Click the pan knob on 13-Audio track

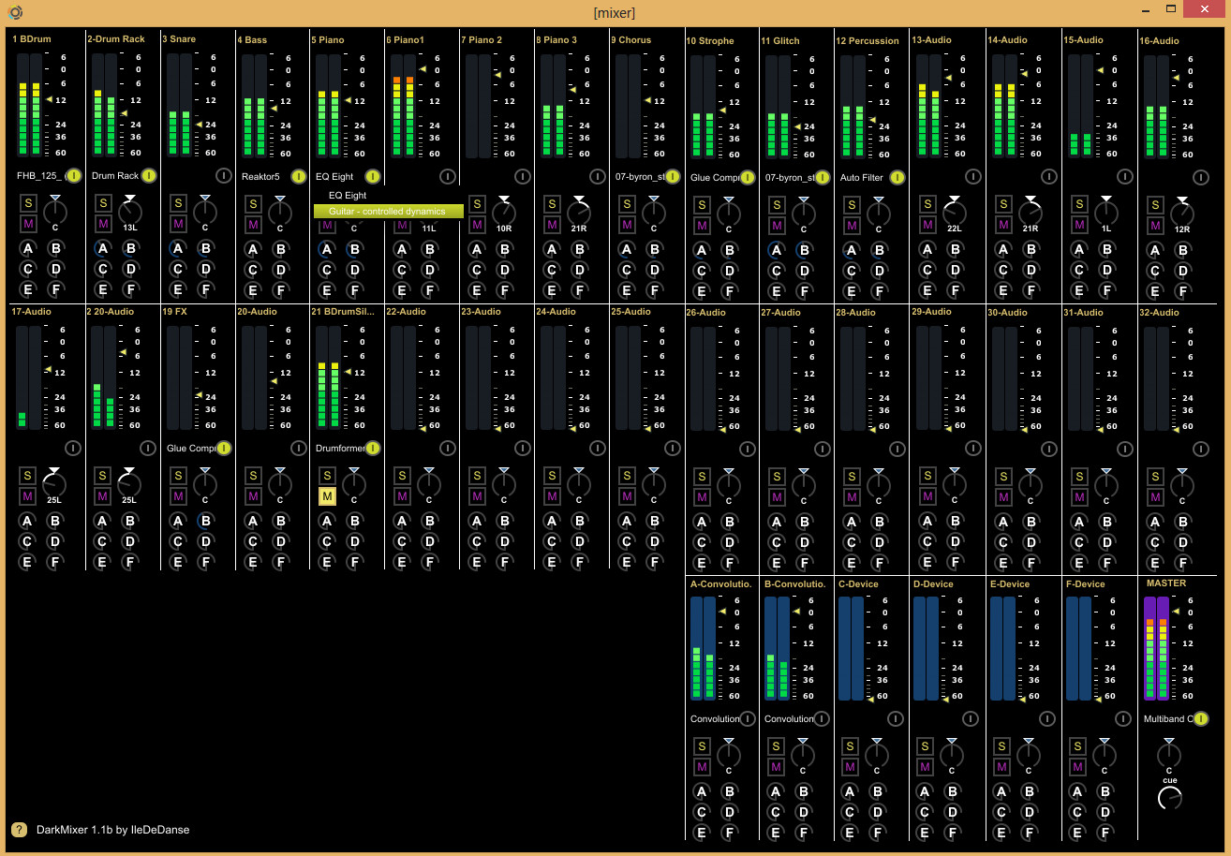coord(955,213)
